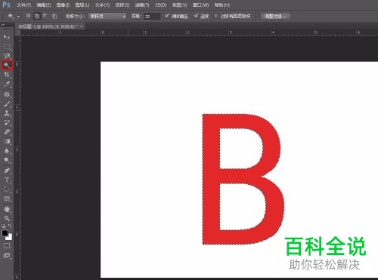
Task: Open the 帮助(H) Help menu
Action: [x=222, y=5]
